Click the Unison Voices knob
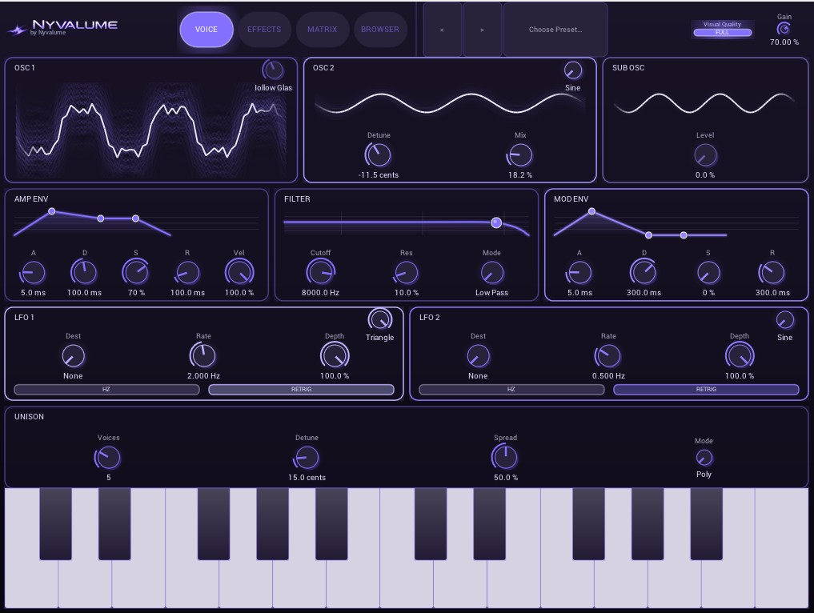The image size is (814, 613). (108, 458)
